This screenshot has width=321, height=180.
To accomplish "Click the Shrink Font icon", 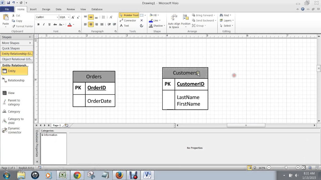I will (x=78, y=17).
